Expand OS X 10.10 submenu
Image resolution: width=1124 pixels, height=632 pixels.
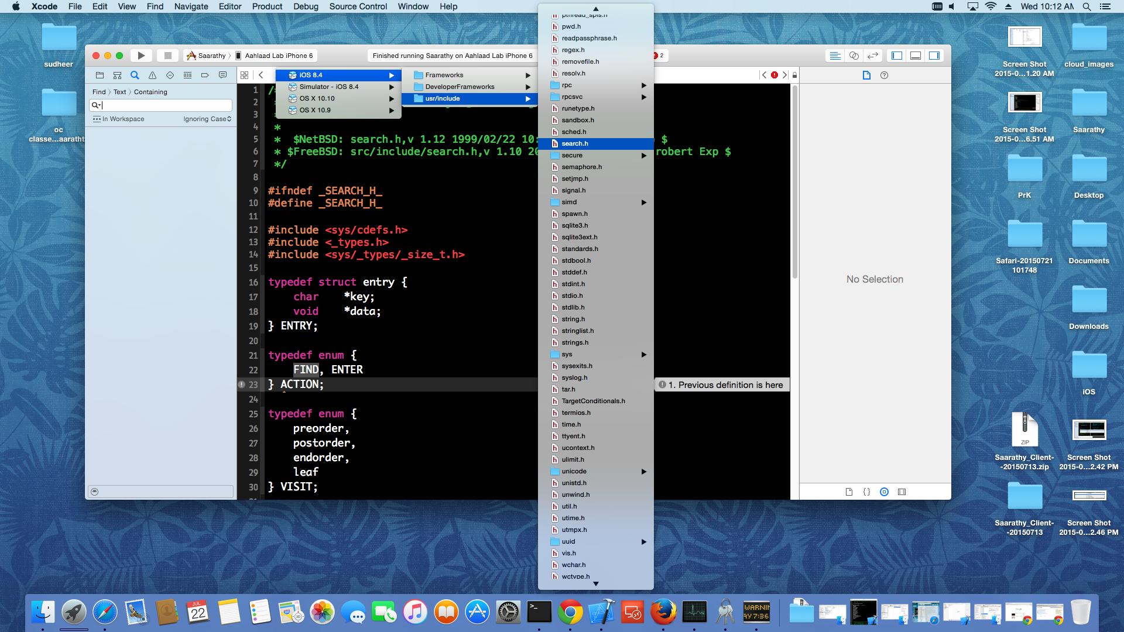pyautogui.click(x=338, y=98)
